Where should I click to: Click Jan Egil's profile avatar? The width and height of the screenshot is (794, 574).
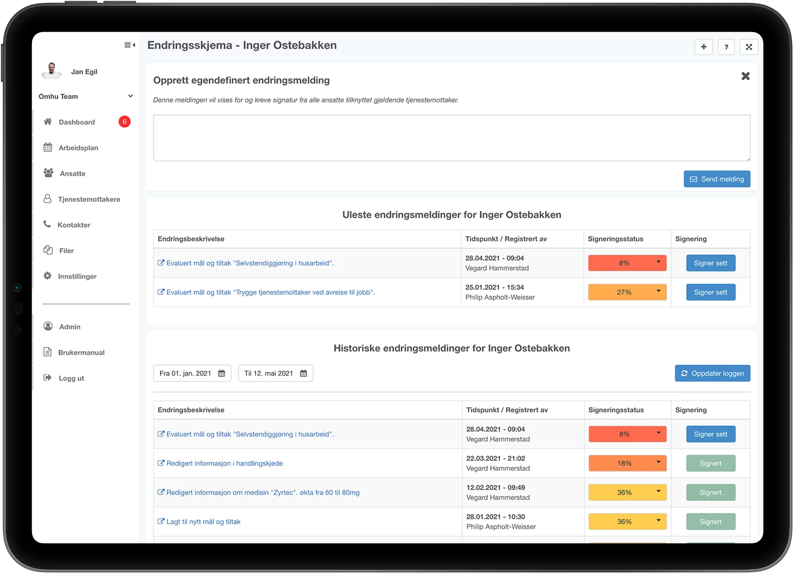tap(51, 71)
